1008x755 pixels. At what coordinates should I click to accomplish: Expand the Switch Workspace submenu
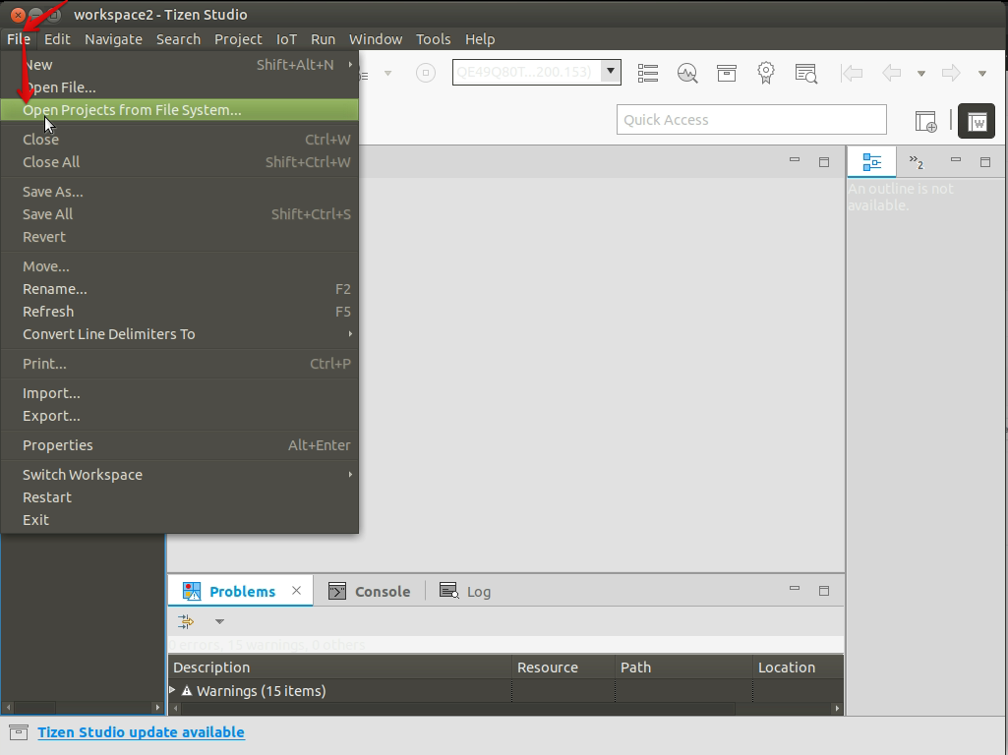pos(350,474)
